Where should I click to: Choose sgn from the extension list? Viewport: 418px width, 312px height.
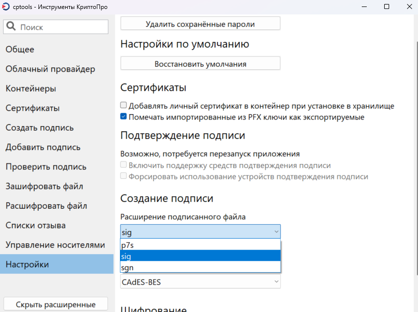(x=200, y=267)
